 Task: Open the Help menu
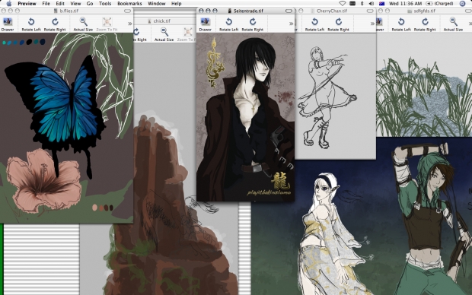click(176, 4)
